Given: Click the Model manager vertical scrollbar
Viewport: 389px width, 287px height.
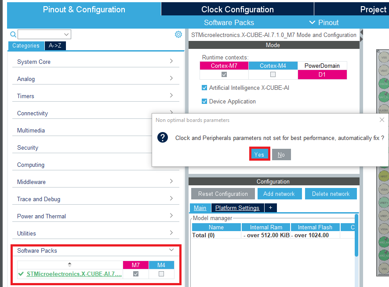Looking at the screenshot, I should click(x=356, y=235).
